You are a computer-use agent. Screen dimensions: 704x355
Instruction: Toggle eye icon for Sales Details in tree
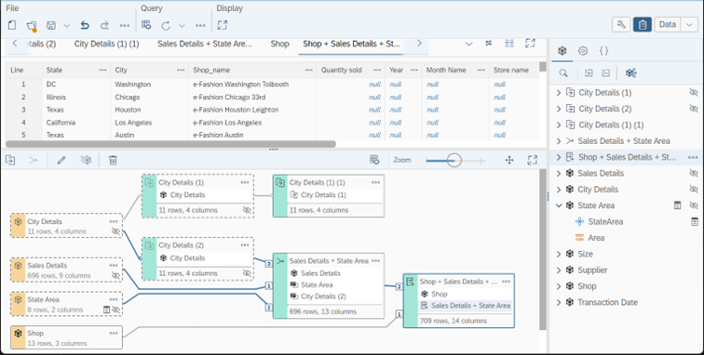click(694, 174)
